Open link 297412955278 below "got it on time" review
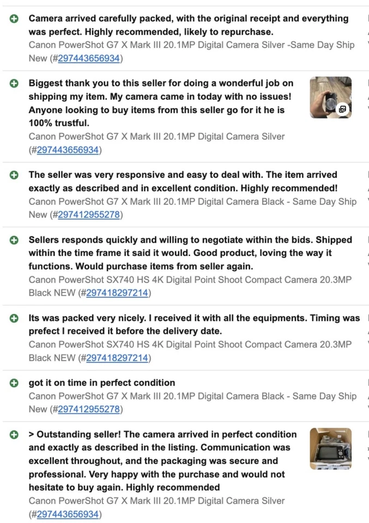 pos(88,409)
